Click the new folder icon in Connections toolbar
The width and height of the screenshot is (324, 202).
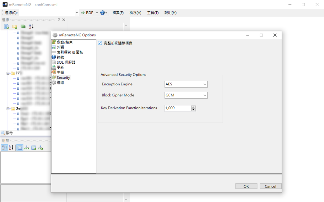coord(15,26)
